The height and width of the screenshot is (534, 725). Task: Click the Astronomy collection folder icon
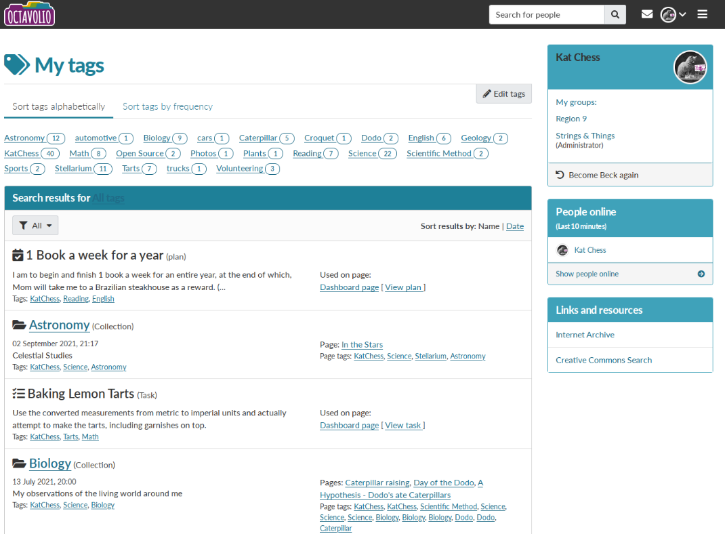[19, 325]
